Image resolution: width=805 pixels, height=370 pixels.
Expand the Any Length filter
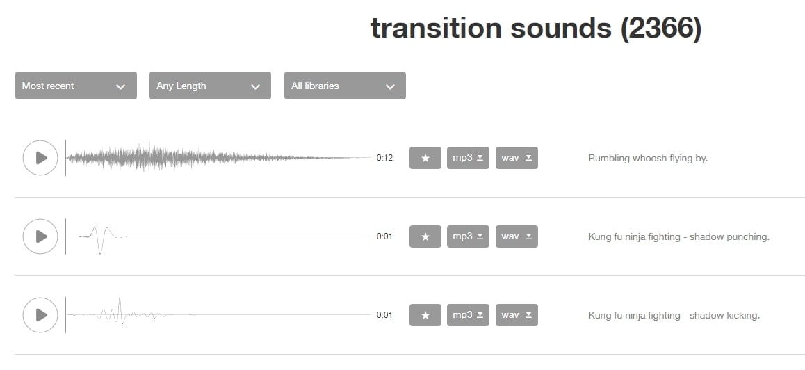[x=210, y=86]
